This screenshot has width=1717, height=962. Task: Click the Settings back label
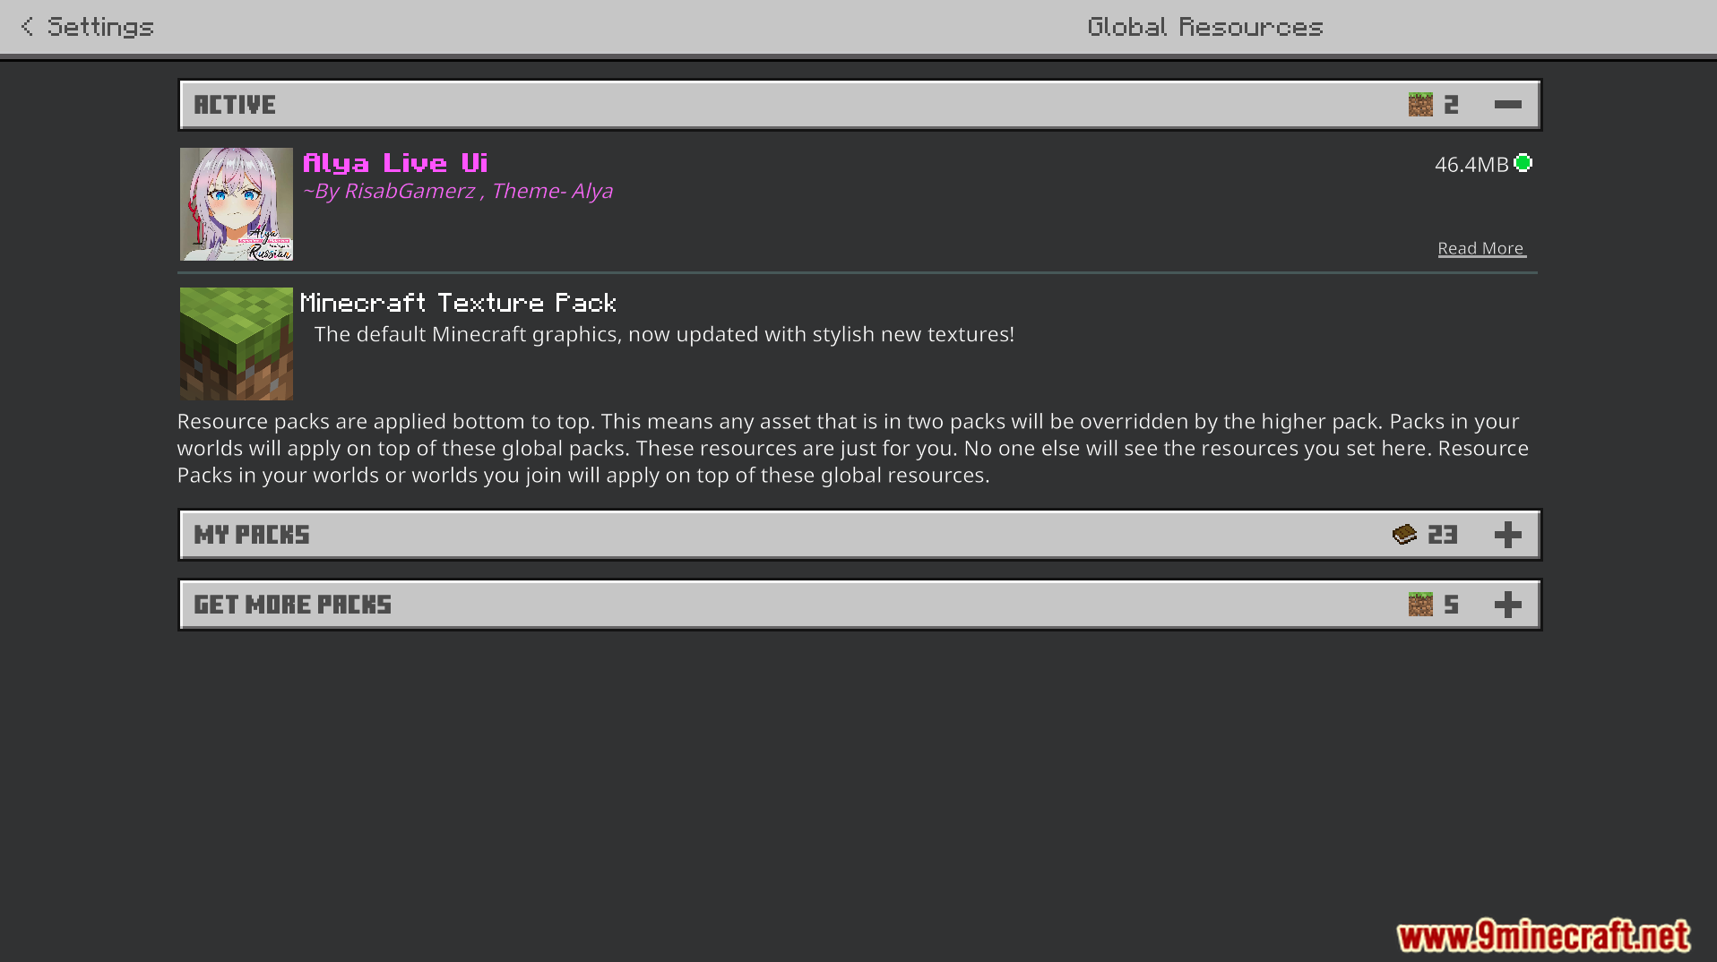pos(100,27)
